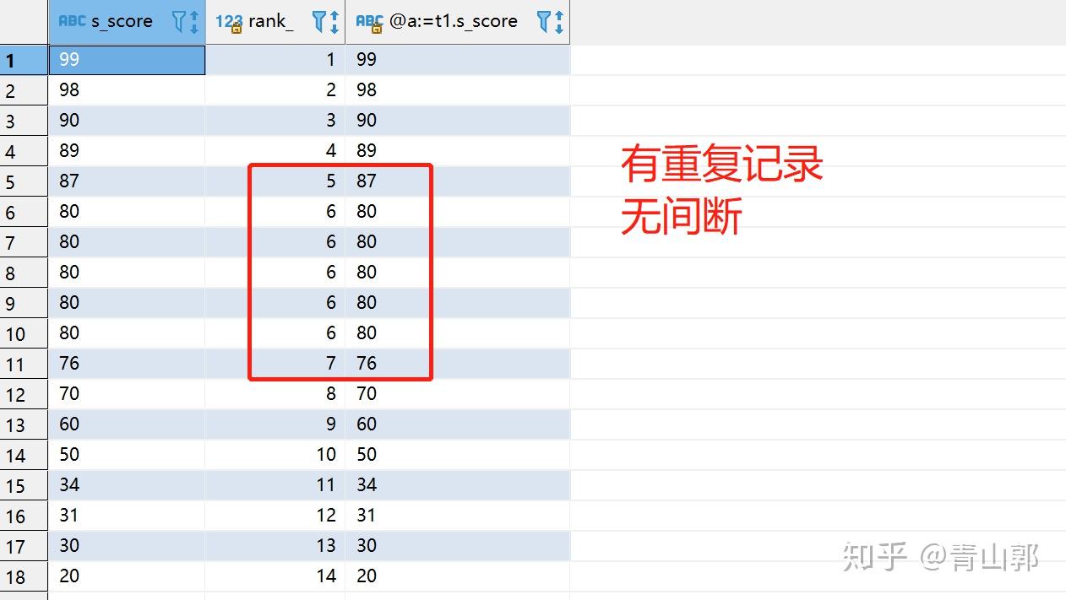
Task: Select the s_score column header label
Action: [122, 22]
